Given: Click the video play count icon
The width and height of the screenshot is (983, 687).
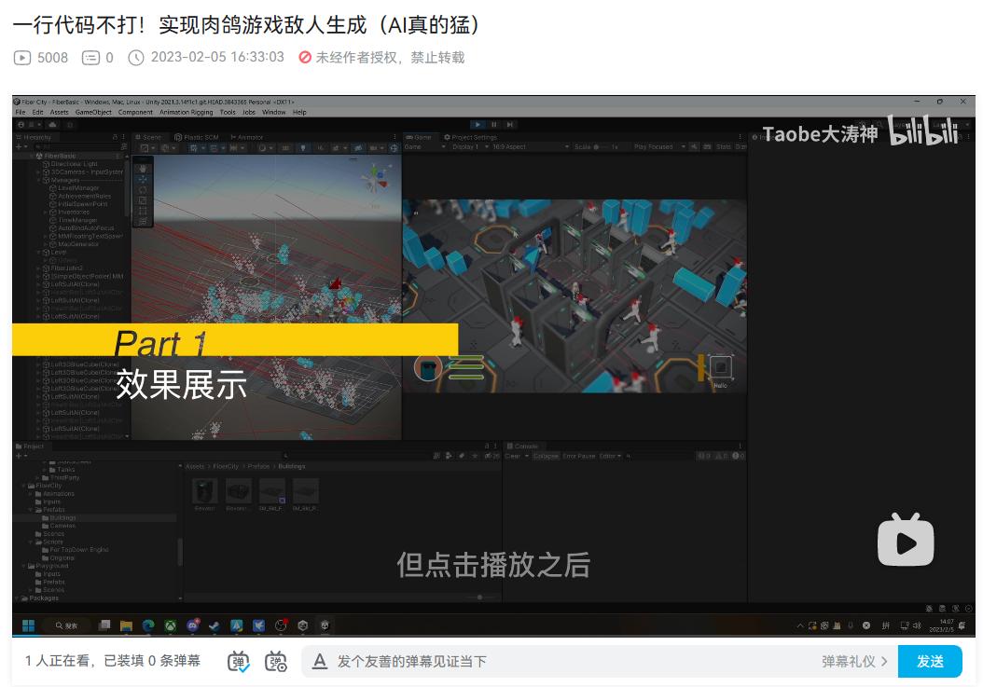Looking at the screenshot, I should pos(22,58).
